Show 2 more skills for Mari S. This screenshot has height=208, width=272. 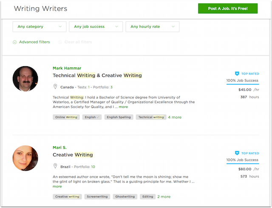[164, 197]
